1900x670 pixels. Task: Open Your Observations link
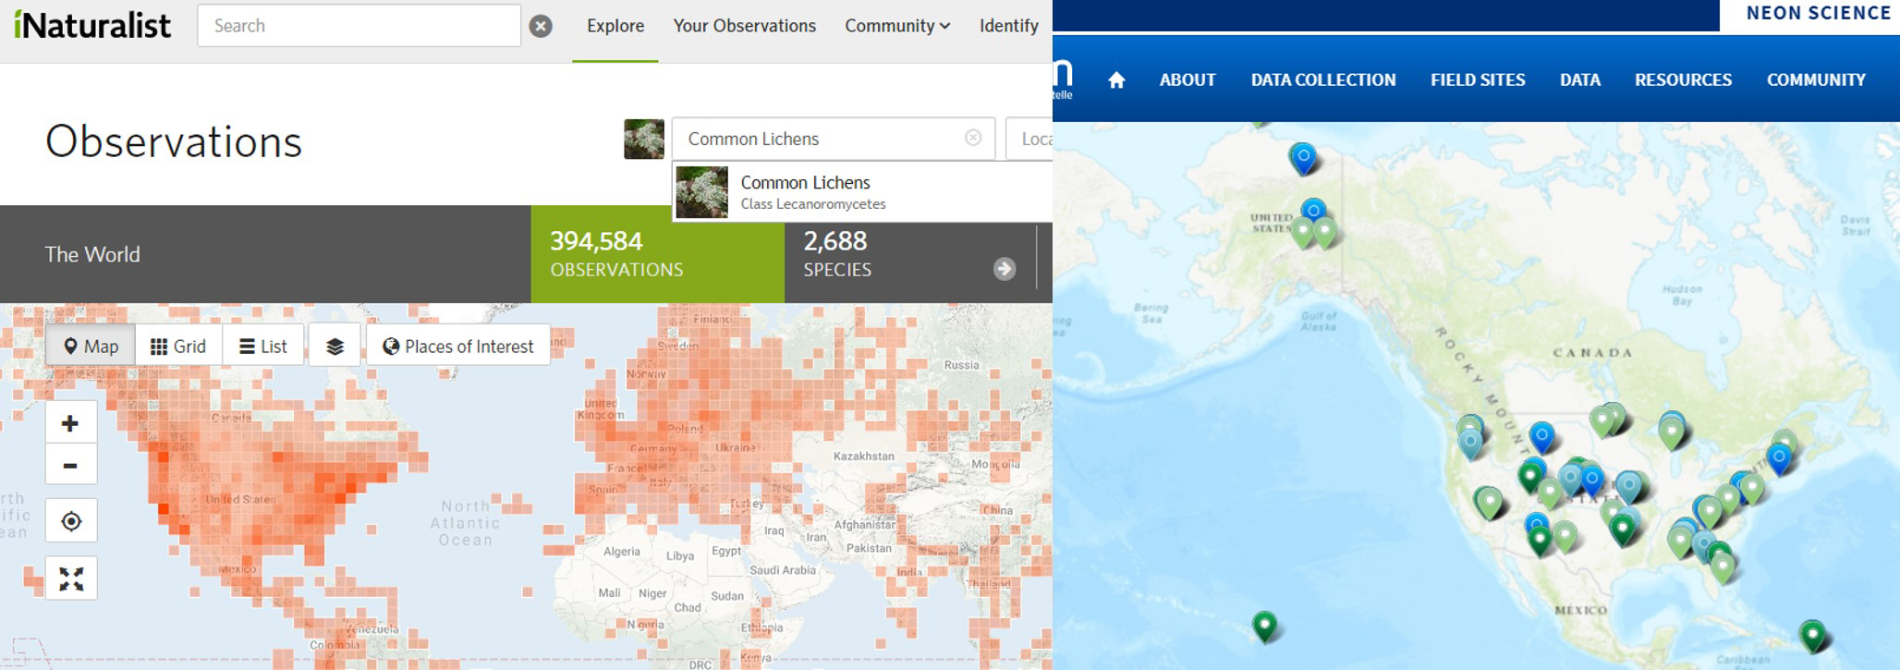pyautogui.click(x=744, y=26)
